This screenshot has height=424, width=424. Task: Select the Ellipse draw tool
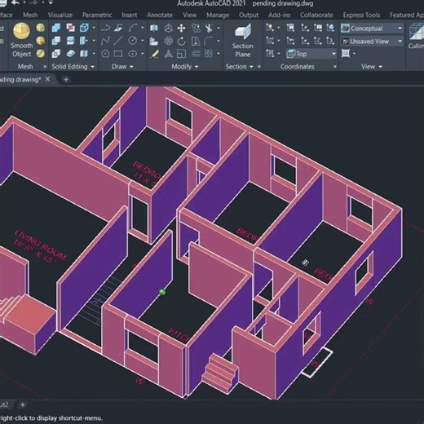pos(133,54)
